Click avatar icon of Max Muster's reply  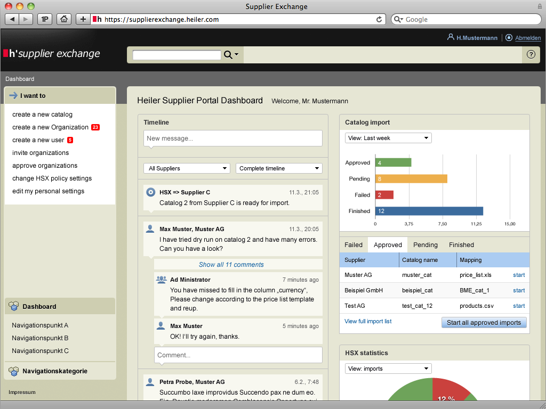coord(160,325)
